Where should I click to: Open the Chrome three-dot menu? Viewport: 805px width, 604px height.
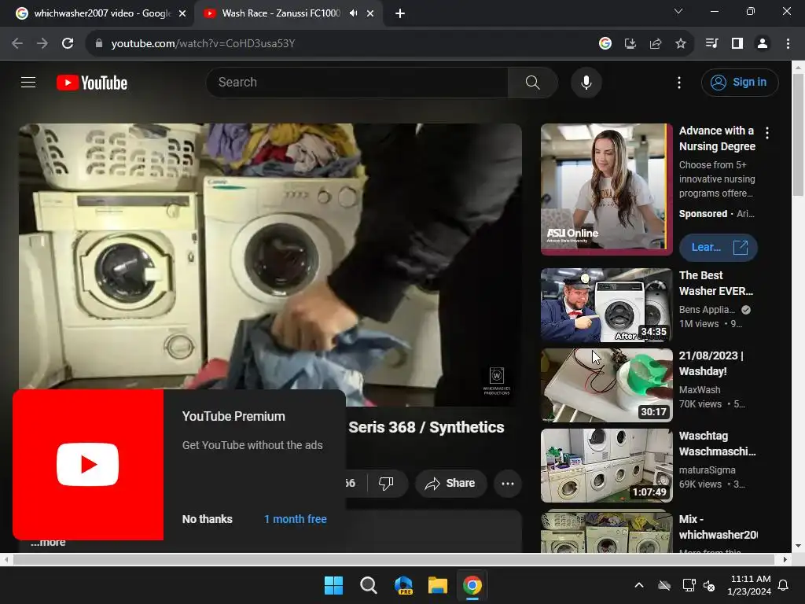point(788,44)
